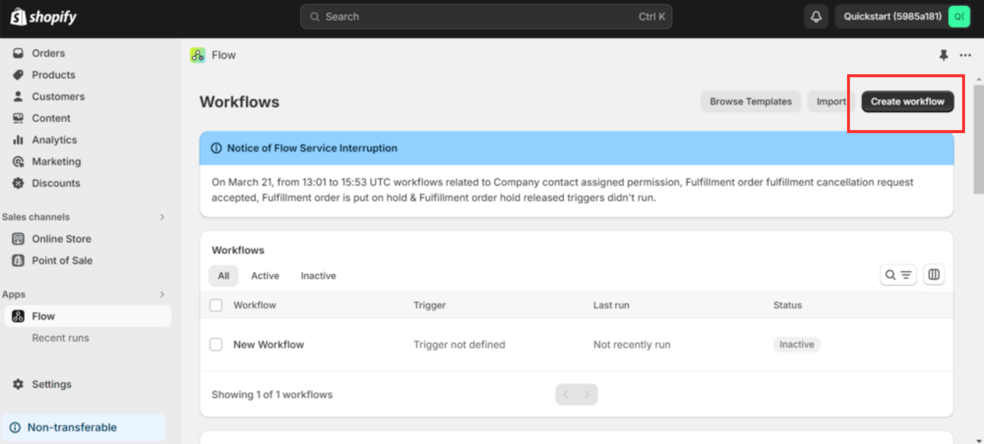This screenshot has height=444, width=984.
Task: Click the scrollbar down arrow
Action: tap(978, 440)
